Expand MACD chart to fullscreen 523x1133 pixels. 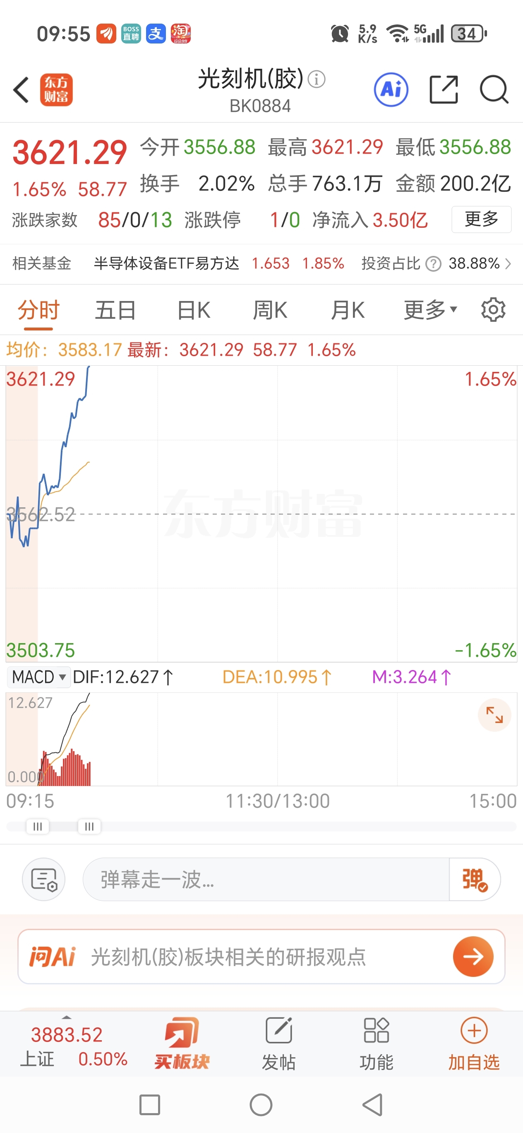click(494, 715)
